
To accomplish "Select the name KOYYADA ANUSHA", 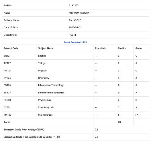I will click(x=79, y=13).
